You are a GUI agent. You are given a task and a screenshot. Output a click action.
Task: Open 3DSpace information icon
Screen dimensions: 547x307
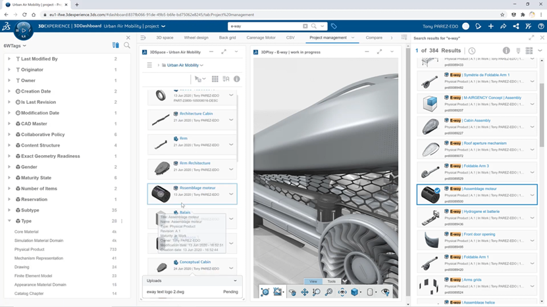click(x=237, y=79)
